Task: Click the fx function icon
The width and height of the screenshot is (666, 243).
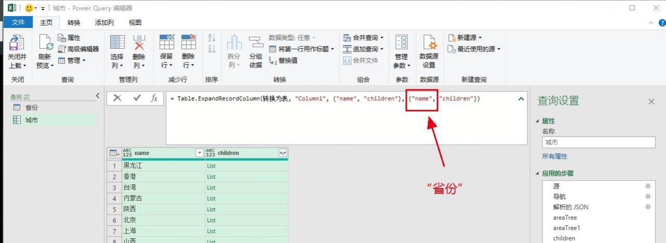Action: [154, 98]
